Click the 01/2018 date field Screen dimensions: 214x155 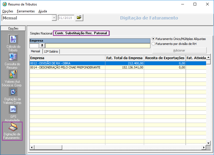click(66, 18)
